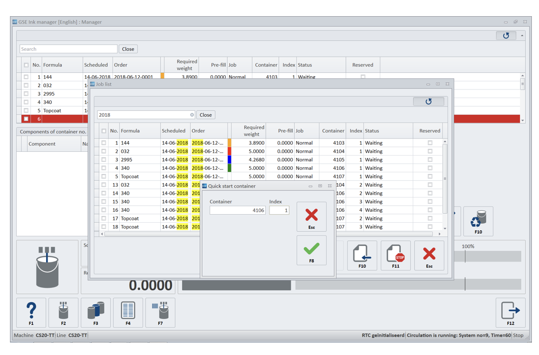Toggle the select-all checkbox in Job list header

[x=104, y=131]
